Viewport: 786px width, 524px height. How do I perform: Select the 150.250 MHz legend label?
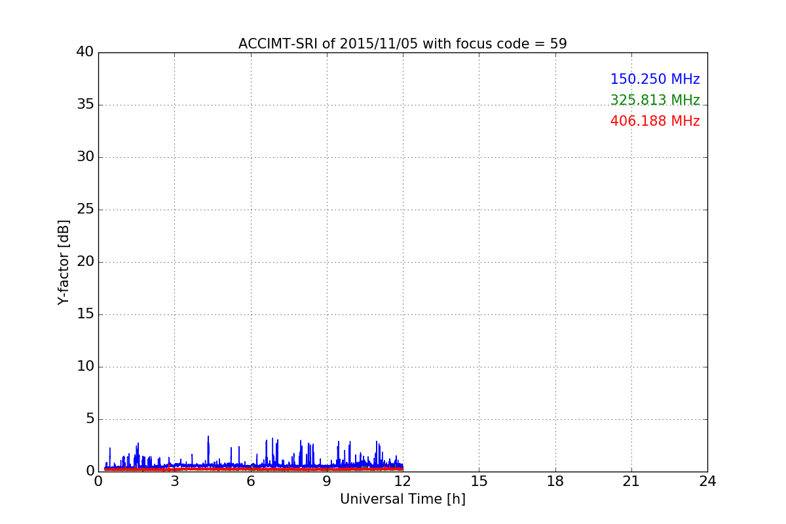point(655,79)
